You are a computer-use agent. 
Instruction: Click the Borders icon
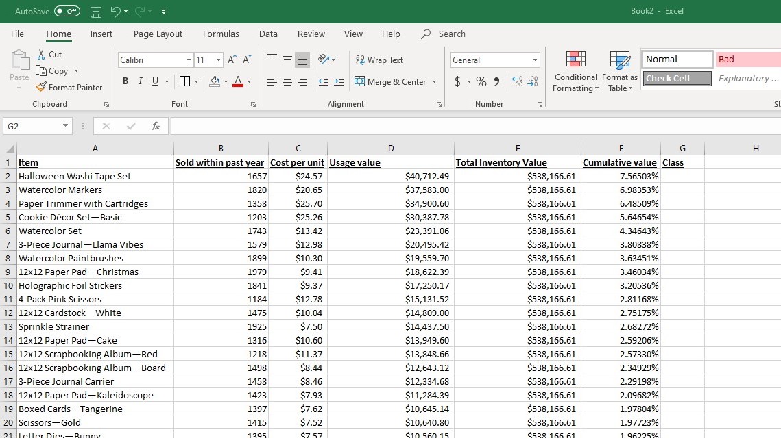184,81
